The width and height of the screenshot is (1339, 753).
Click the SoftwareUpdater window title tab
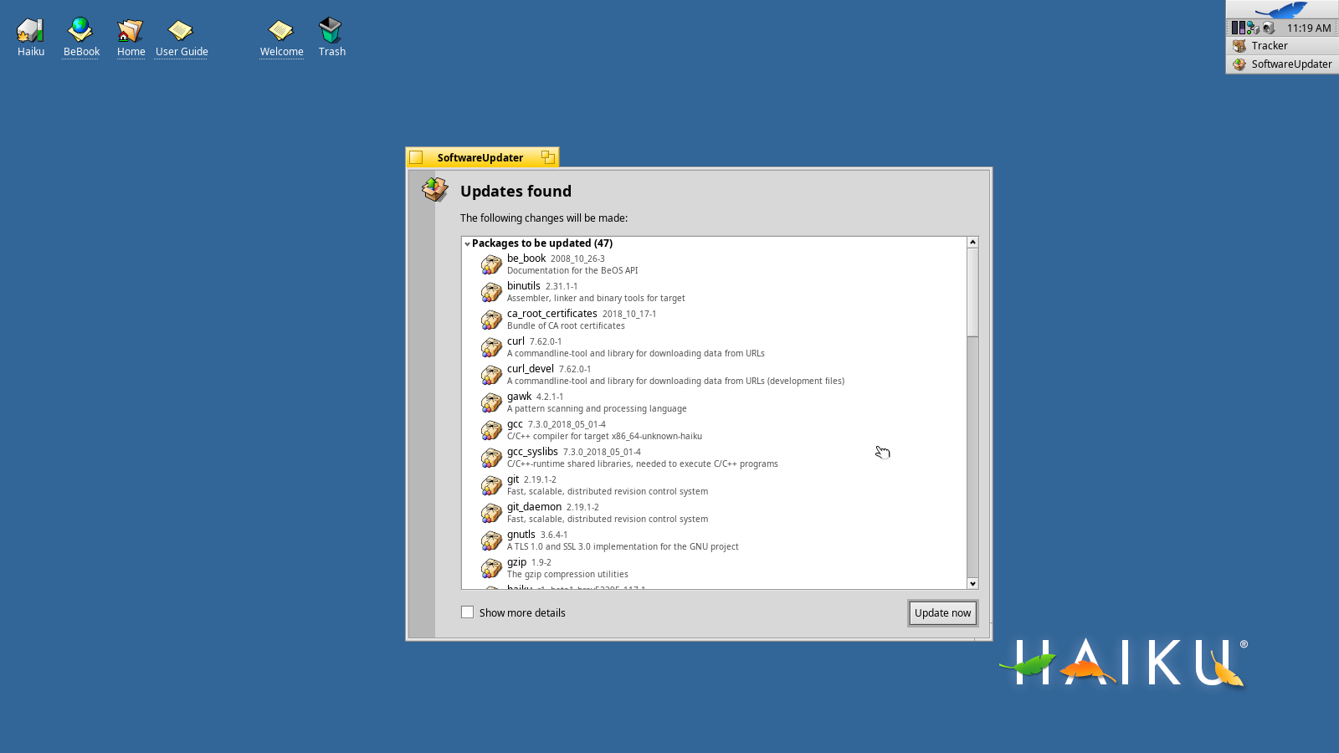(x=480, y=157)
